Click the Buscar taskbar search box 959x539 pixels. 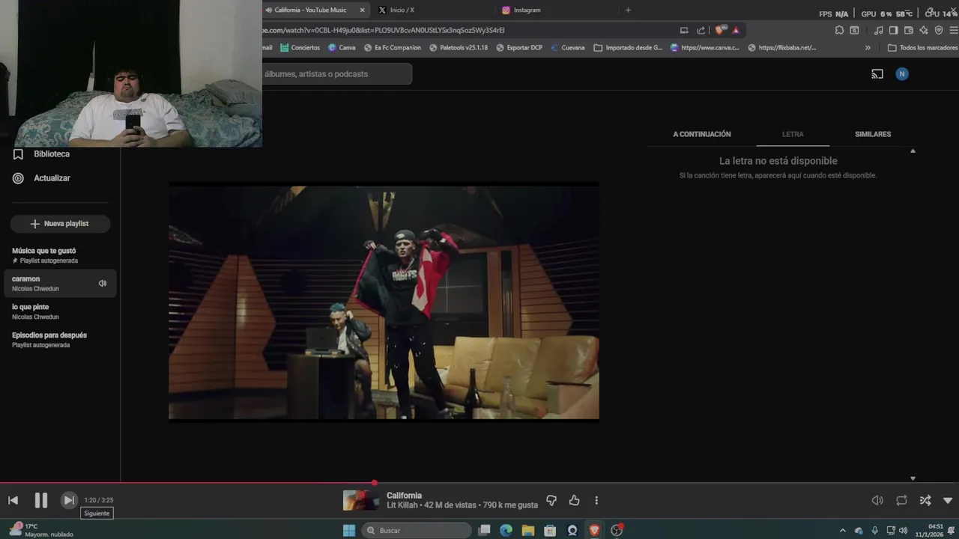click(x=417, y=530)
